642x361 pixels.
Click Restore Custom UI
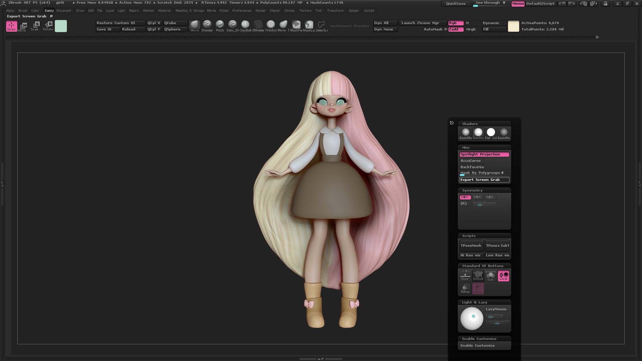pos(120,23)
